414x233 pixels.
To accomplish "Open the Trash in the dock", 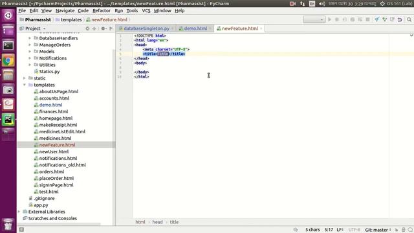I will [8, 225].
